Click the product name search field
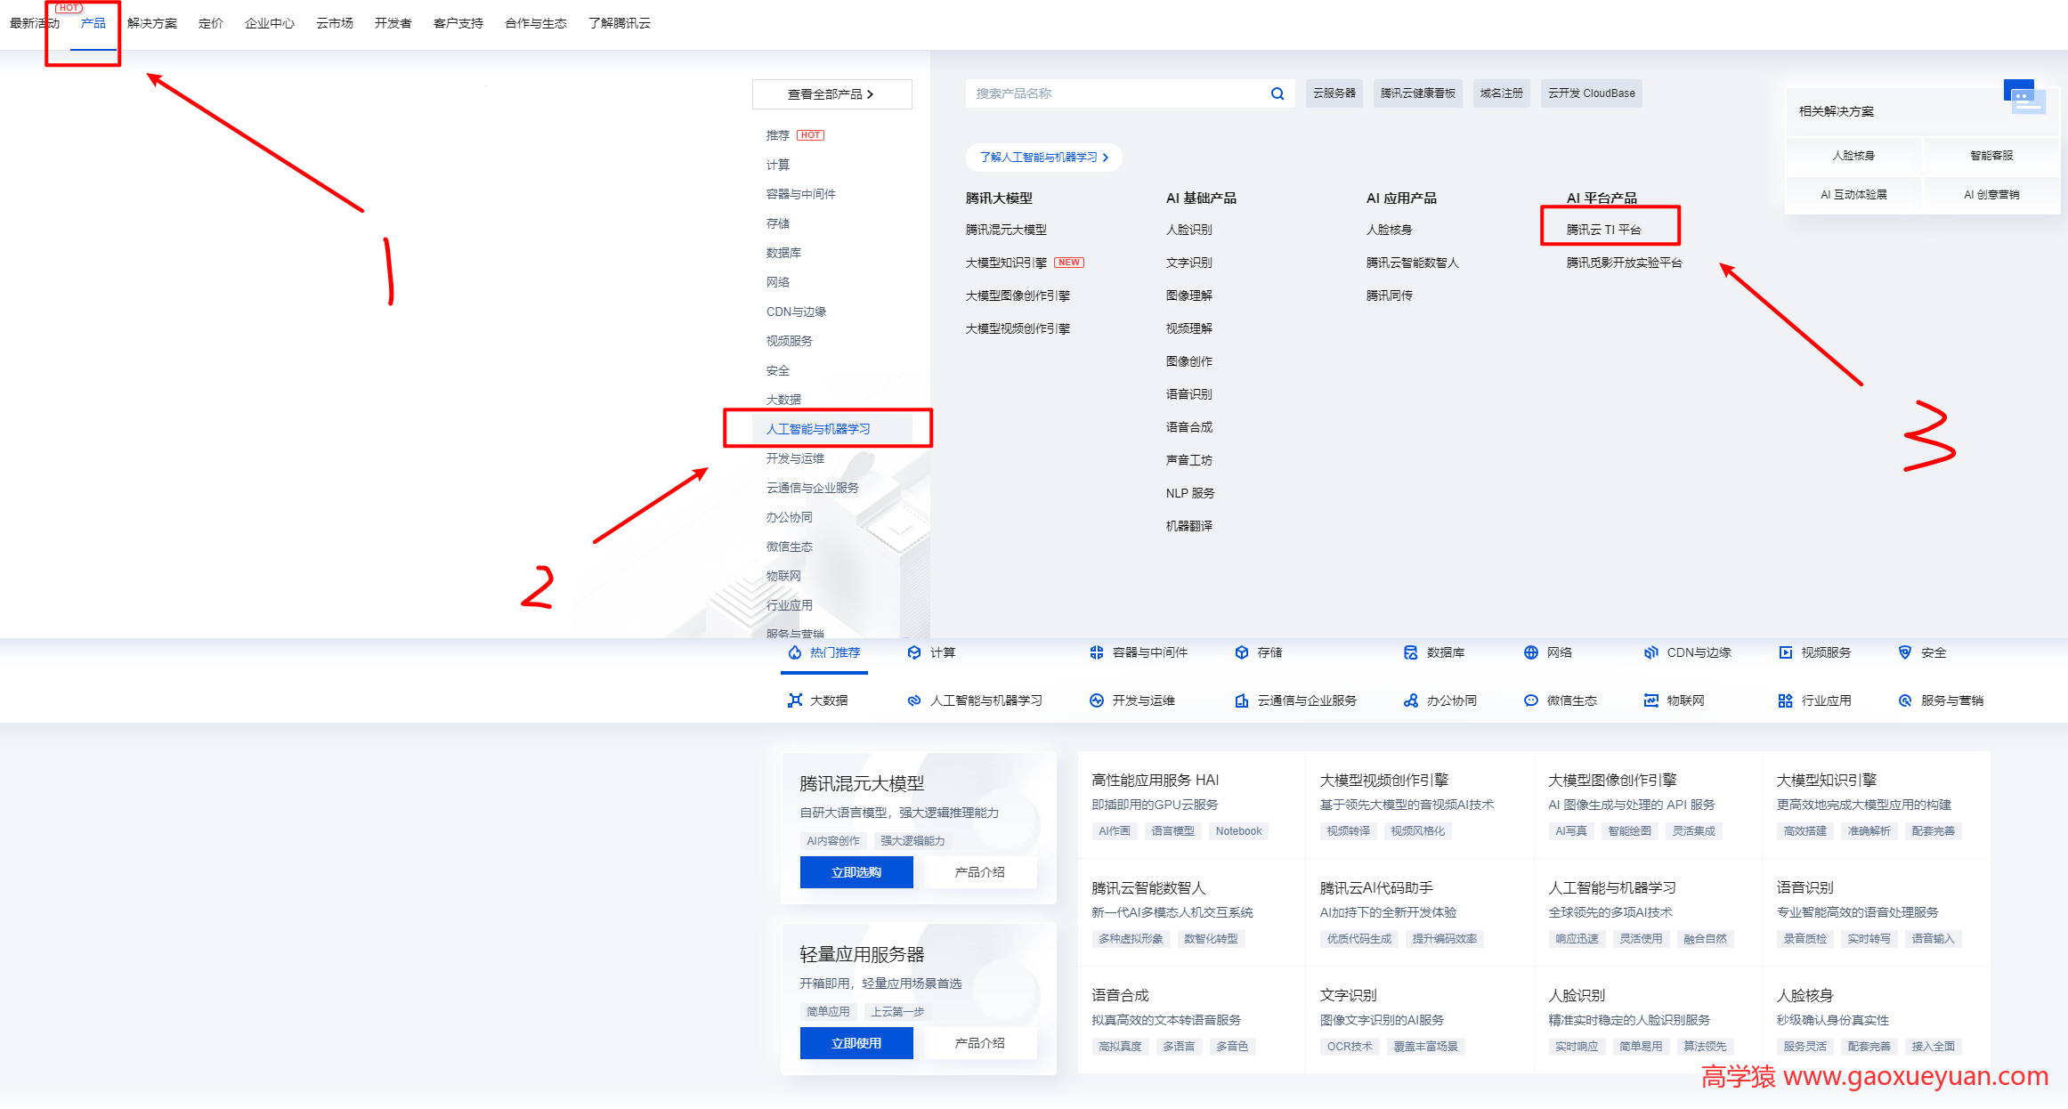Image resolution: width=2068 pixels, height=1109 pixels. click(1113, 93)
